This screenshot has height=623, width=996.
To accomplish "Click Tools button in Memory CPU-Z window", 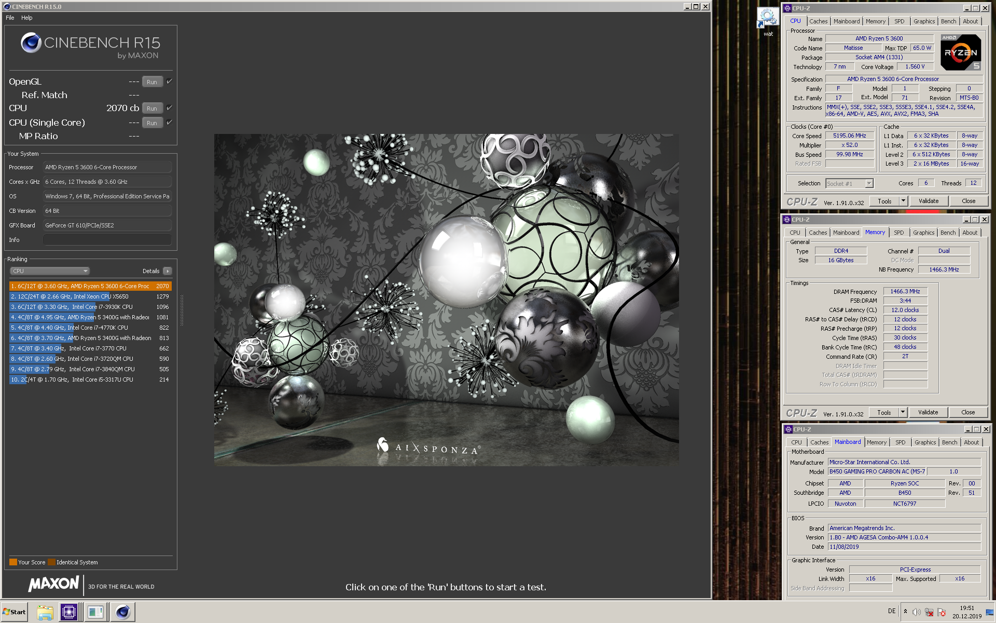I will coord(884,412).
